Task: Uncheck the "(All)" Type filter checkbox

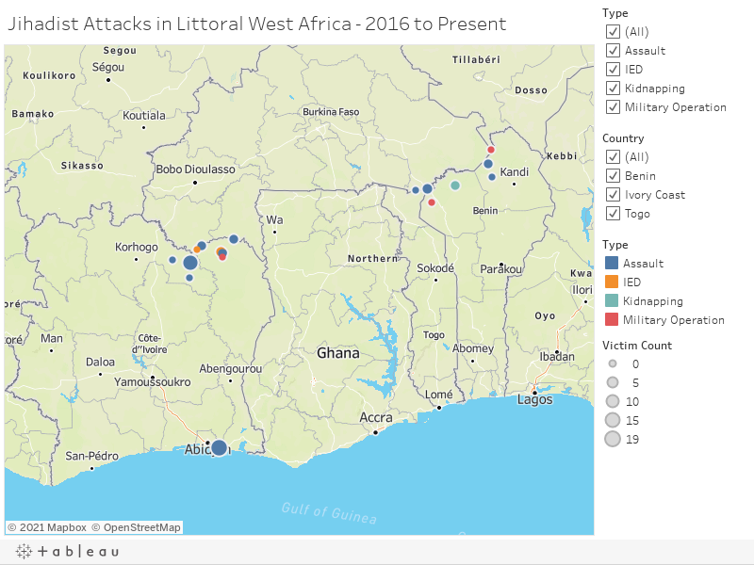Action: 613,31
